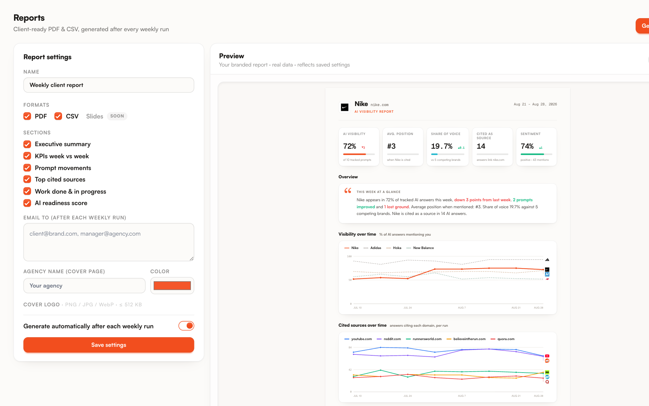Uncheck the Executive summary section
The height and width of the screenshot is (406, 649).
click(x=27, y=144)
